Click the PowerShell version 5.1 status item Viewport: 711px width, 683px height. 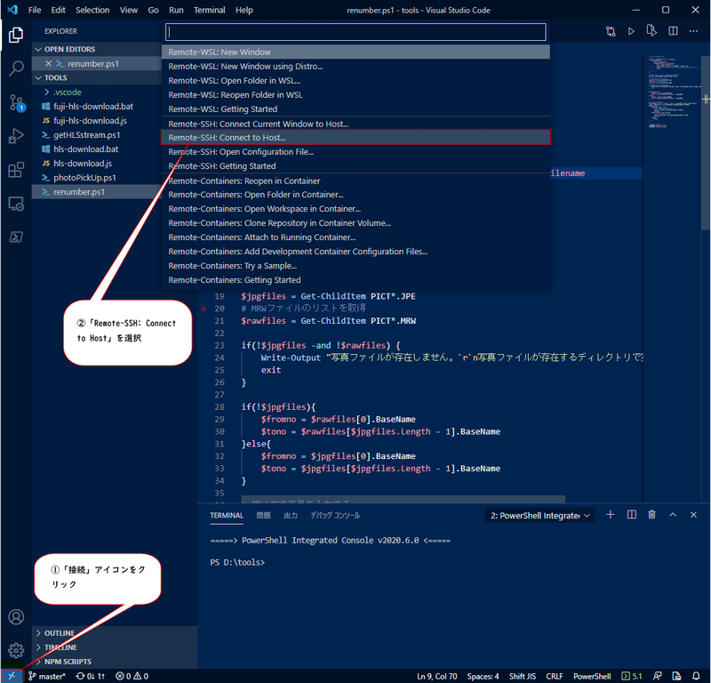click(x=632, y=676)
